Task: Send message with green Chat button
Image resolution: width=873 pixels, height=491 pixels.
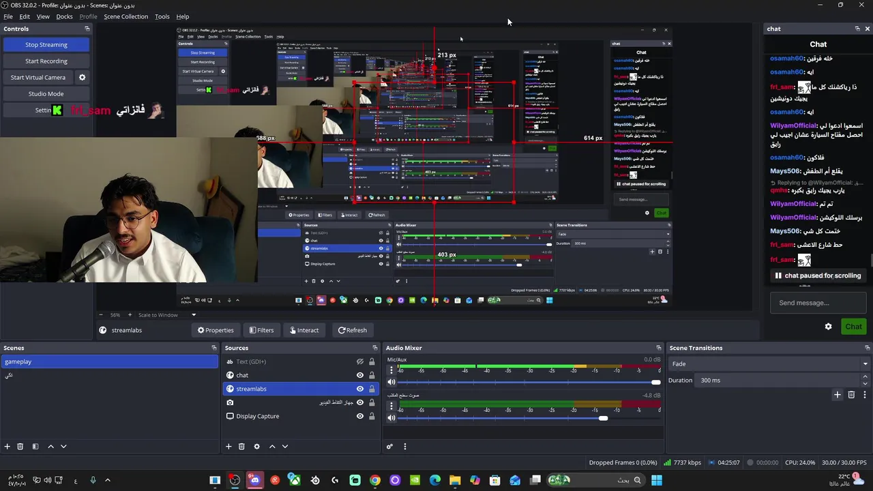Action: click(853, 327)
